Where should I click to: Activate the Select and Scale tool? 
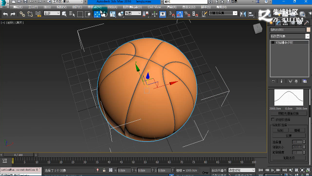click(113, 14)
